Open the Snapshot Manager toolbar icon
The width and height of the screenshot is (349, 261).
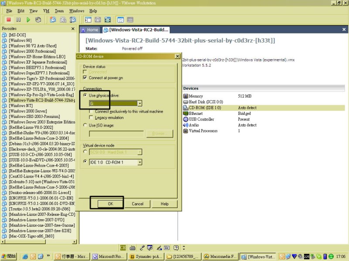[x=73, y=20]
